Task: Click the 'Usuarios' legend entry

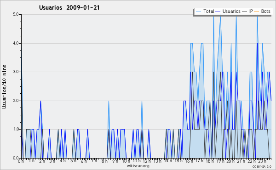Action: 228,11
